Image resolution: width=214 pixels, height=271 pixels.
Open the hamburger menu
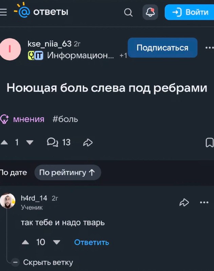(3, 12)
